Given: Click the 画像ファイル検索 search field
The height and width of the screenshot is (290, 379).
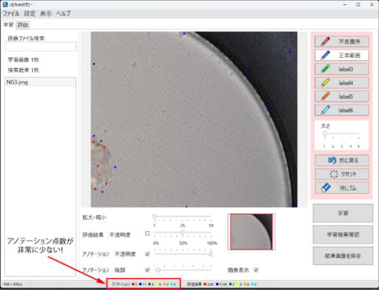Looking at the screenshot, I should (x=40, y=46).
